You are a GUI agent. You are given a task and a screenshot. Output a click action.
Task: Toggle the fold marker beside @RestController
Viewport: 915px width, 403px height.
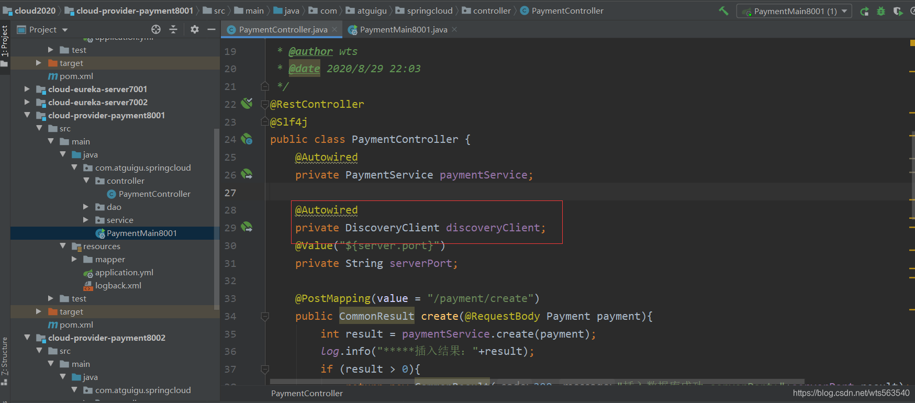click(265, 104)
